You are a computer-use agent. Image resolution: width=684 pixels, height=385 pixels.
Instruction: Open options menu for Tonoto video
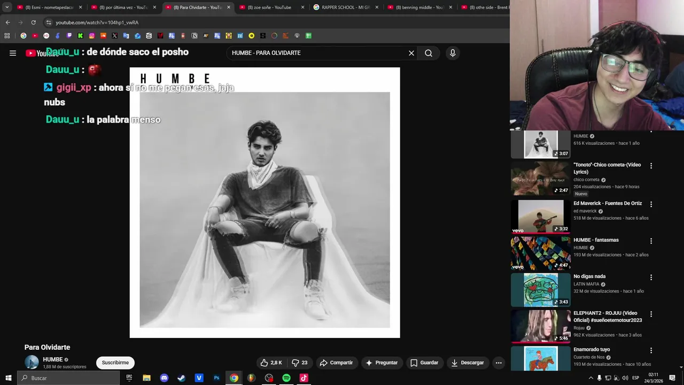[651, 166]
